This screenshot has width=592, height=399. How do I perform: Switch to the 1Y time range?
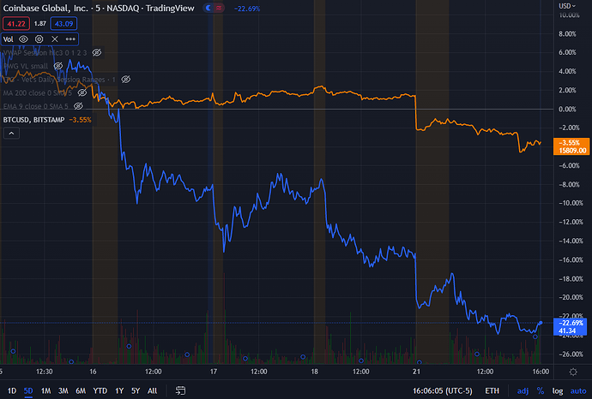[x=119, y=390]
